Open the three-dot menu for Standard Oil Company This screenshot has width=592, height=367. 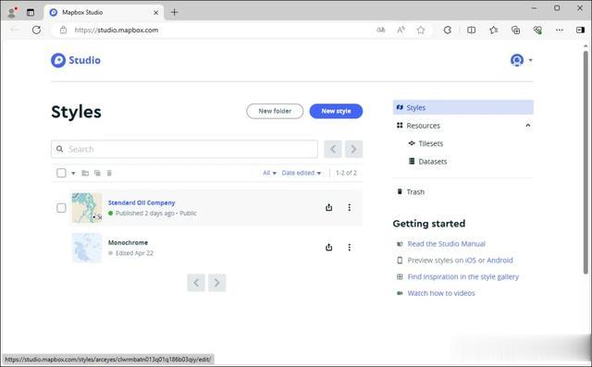coord(350,207)
